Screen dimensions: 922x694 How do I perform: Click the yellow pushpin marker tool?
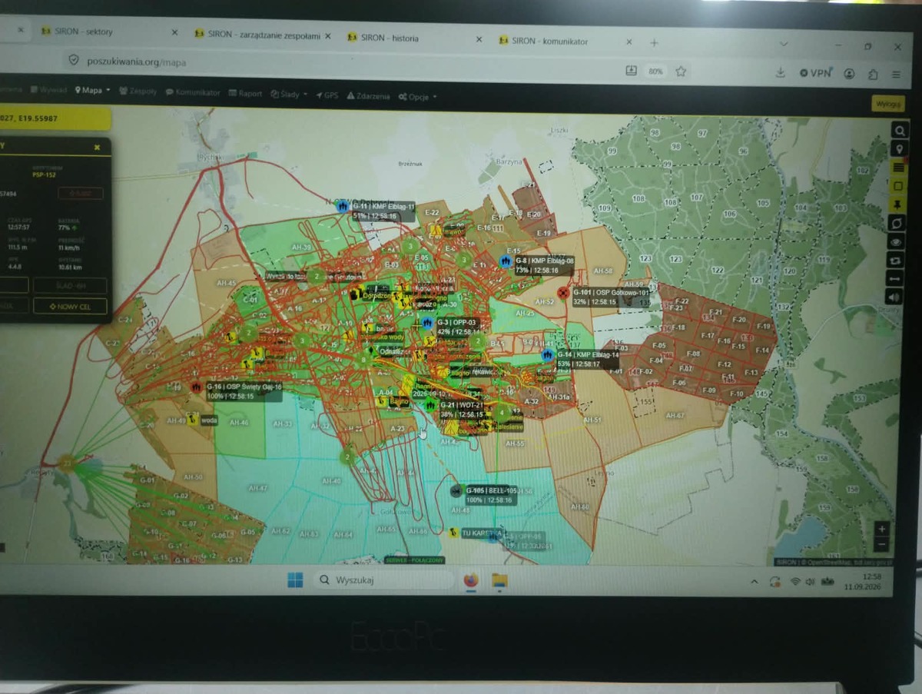[x=897, y=204]
